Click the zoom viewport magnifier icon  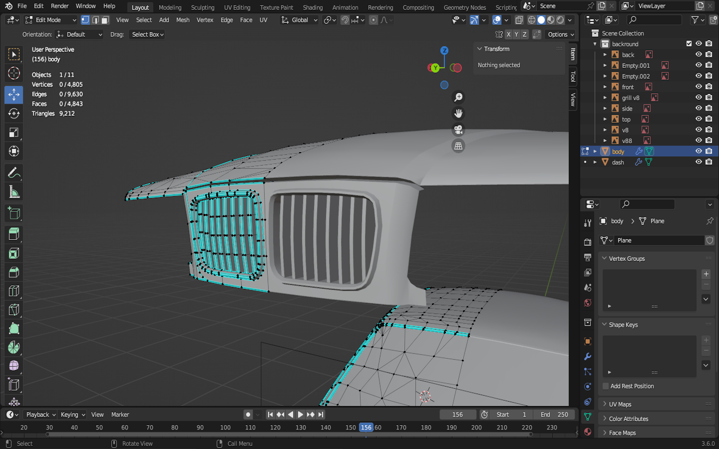[x=458, y=97]
